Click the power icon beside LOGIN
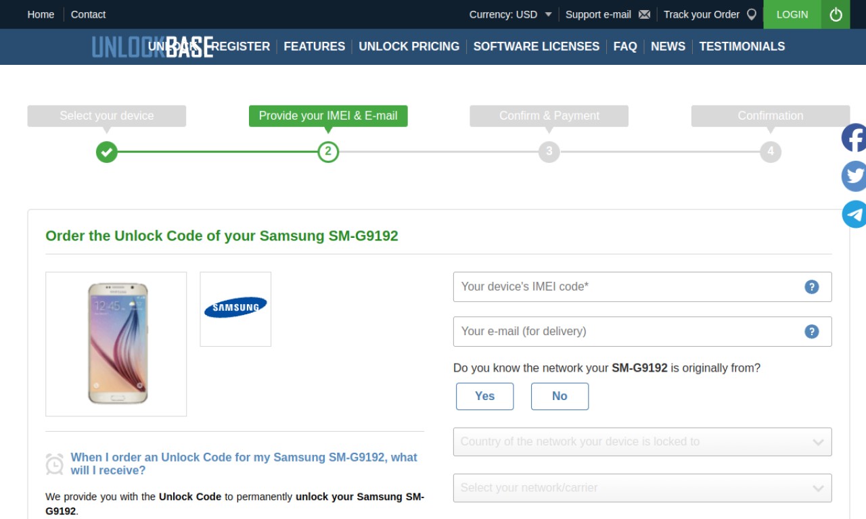The height and width of the screenshot is (519, 866). [836, 14]
